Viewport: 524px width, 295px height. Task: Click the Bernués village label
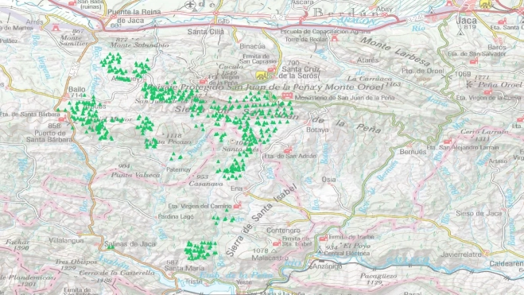coord(413,152)
